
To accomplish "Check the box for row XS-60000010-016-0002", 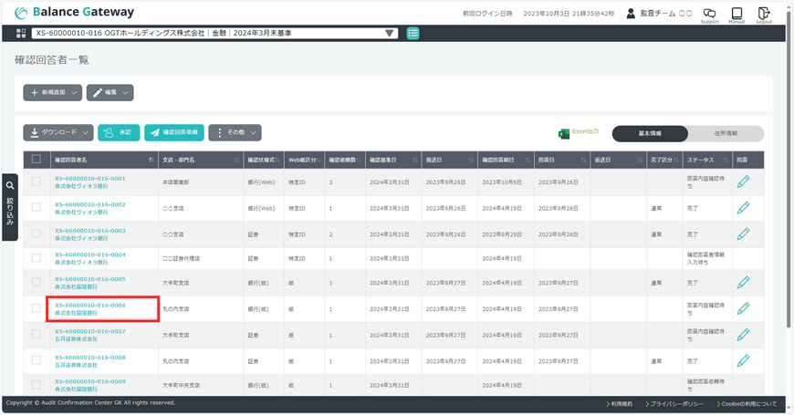I will [37, 208].
